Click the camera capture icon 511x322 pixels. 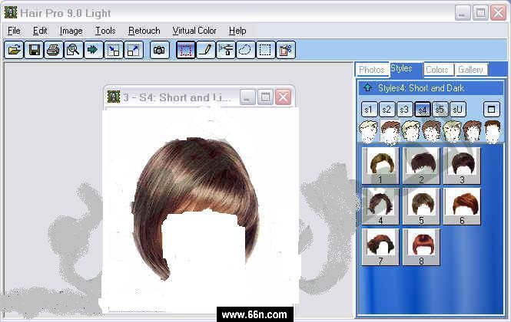[160, 50]
